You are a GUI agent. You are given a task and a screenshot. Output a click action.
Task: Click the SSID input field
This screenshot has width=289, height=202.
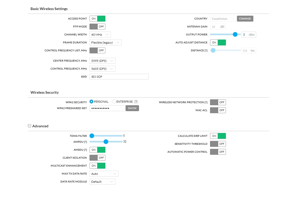[x=119, y=77]
